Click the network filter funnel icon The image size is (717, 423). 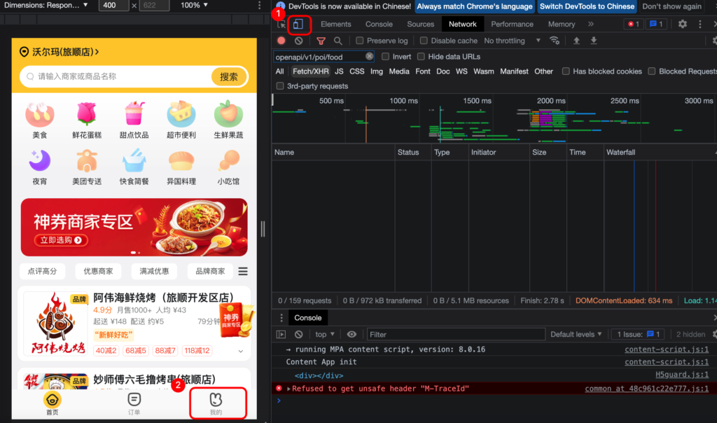point(321,41)
